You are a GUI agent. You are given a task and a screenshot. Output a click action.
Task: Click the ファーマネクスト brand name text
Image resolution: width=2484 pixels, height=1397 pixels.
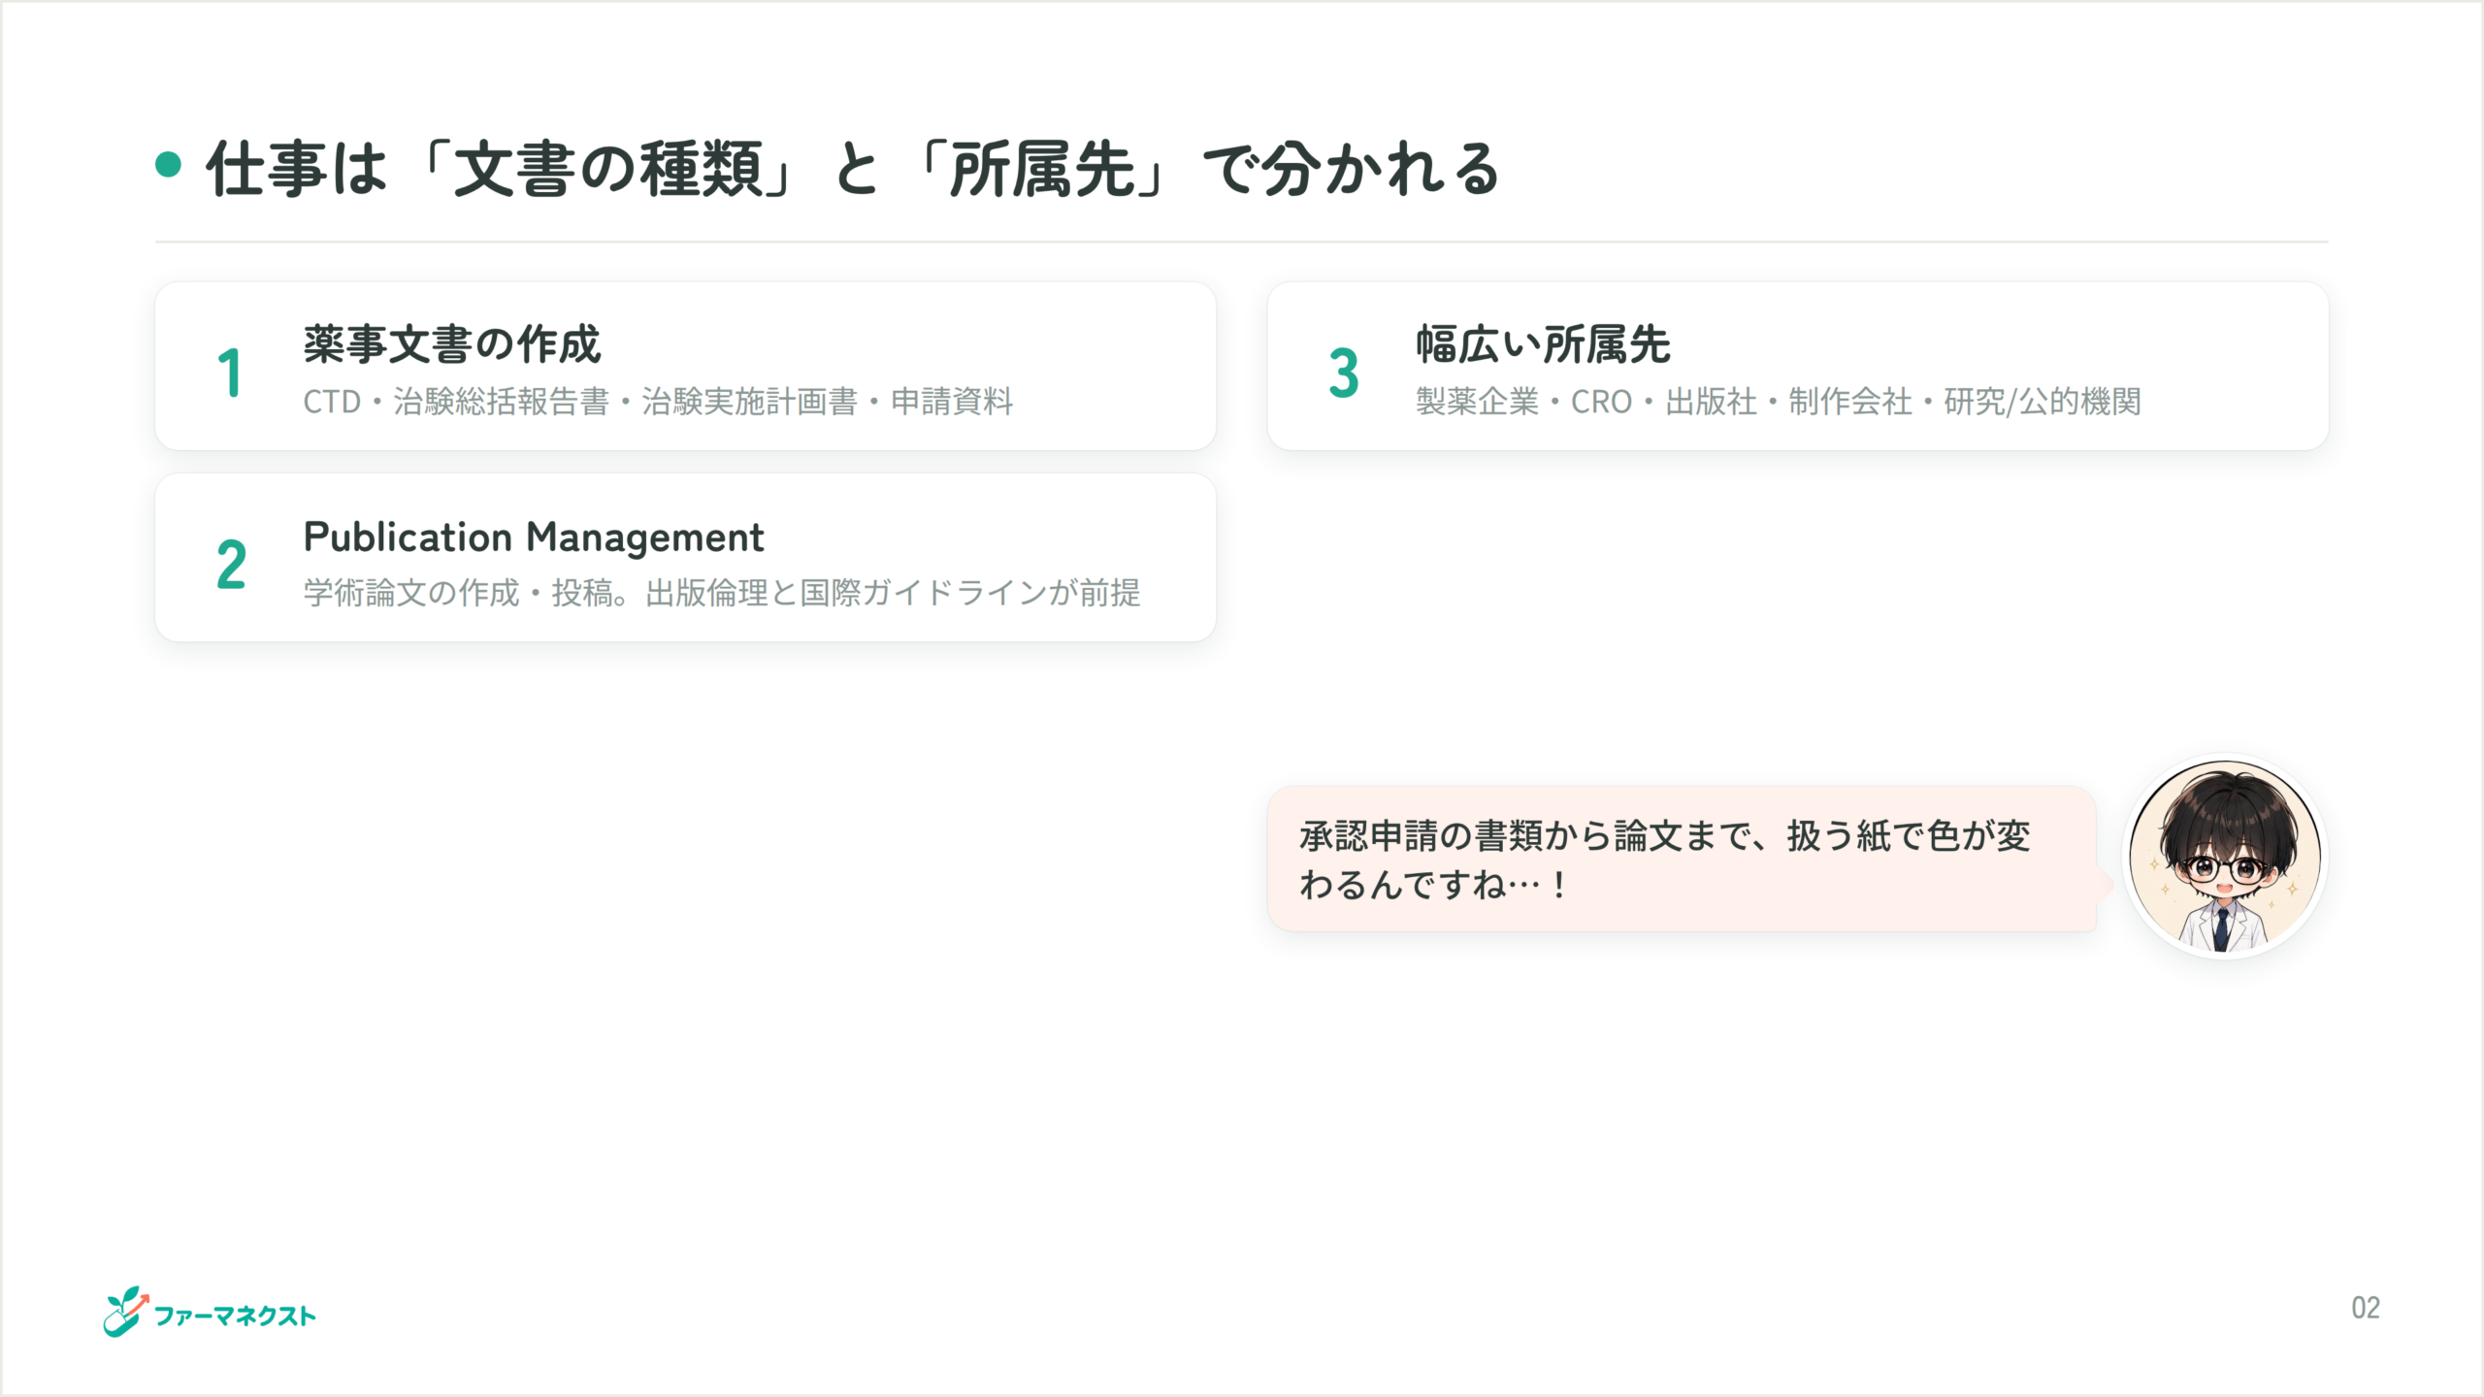236,1316
